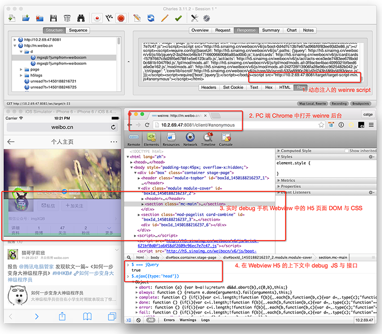Open the weinre Console panel

(x=225, y=139)
